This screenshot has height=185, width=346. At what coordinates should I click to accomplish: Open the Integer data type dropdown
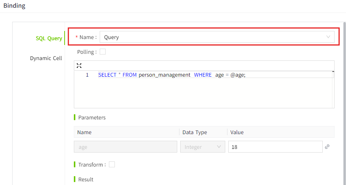click(x=202, y=147)
